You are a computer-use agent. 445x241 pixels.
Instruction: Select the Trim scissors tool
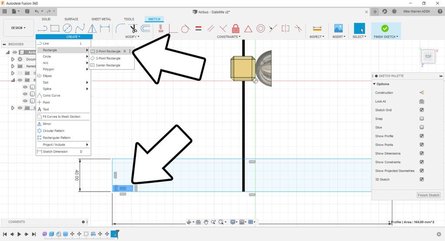(133, 28)
